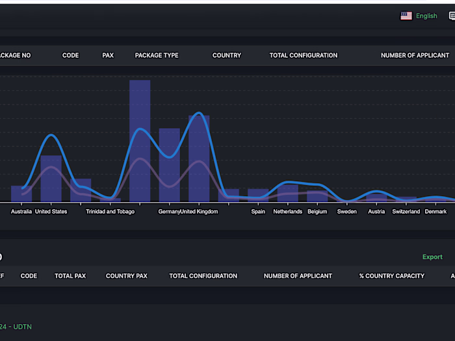Viewport: 455px width, 341px height.
Task: Click the PAX column header
Action: point(108,55)
